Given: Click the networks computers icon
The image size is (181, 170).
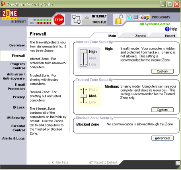Looking at the screenshot, I should [x=76, y=20].
